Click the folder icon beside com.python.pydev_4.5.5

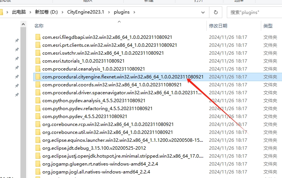point(38,116)
